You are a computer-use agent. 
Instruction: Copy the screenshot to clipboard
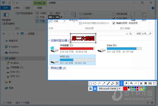point(155,83)
